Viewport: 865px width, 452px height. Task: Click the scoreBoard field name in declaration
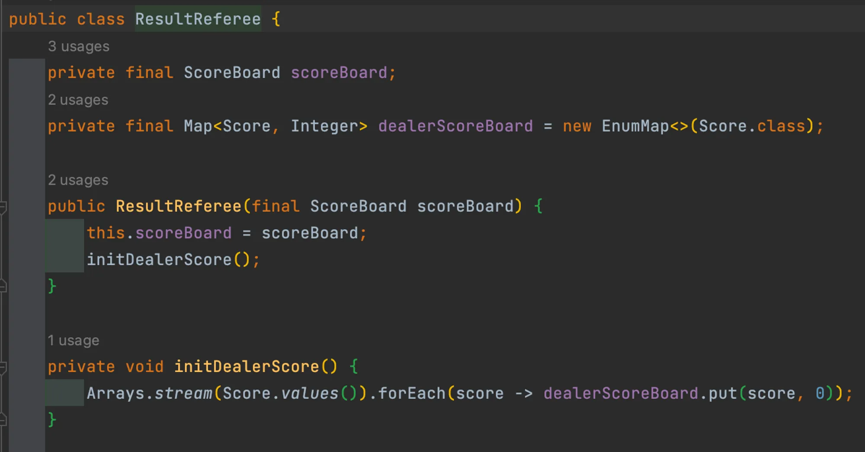[339, 73]
